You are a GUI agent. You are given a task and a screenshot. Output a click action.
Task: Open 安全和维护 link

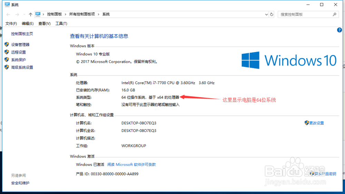20,183
